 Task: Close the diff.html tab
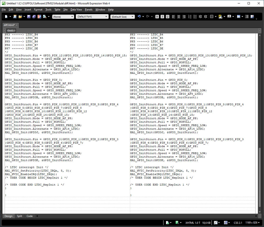tap(17, 25)
